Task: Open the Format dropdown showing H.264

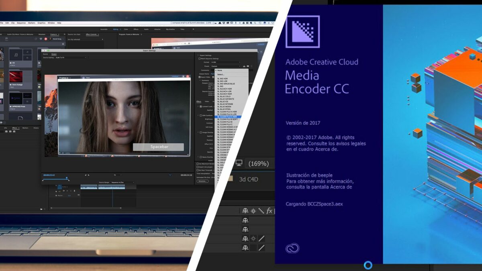Action: [x=226, y=62]
